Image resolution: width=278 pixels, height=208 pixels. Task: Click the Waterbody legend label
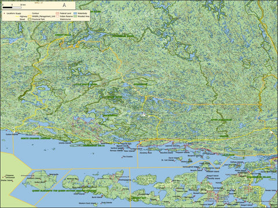point(82,13)
